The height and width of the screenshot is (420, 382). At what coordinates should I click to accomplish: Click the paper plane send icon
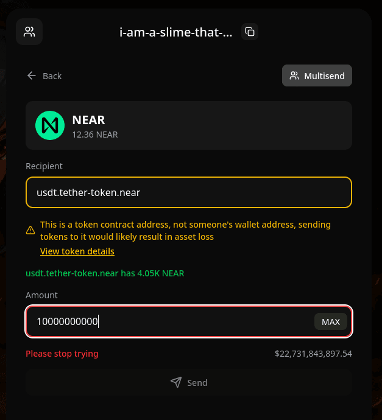(x=176, y=382)
